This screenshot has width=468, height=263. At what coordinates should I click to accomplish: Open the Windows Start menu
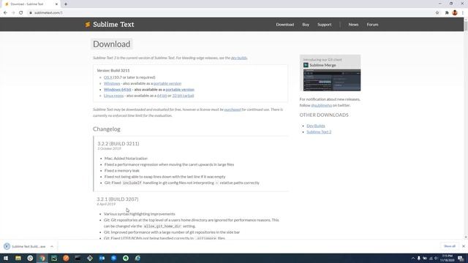(x=6, y=258)
